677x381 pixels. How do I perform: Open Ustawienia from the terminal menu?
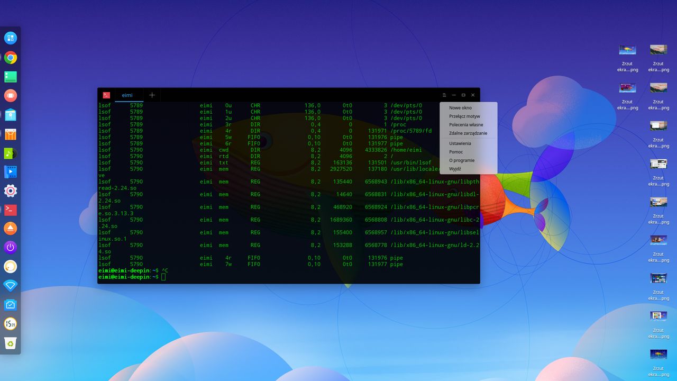click(x=460, y=143)
